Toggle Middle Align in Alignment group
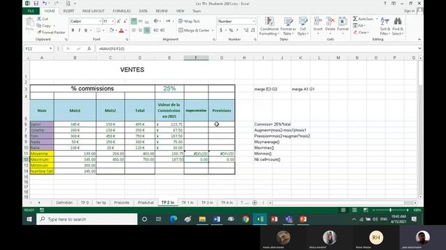The height and width of the screenshot is (250, 446). coord(140,22)
